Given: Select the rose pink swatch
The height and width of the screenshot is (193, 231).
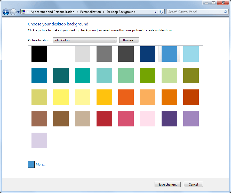Looking at the screenshot, I should (x=126, y=119).
